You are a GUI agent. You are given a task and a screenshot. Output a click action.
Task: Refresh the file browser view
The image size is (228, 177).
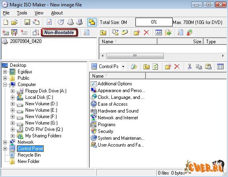pyautogui.click(x=155, y=67)
